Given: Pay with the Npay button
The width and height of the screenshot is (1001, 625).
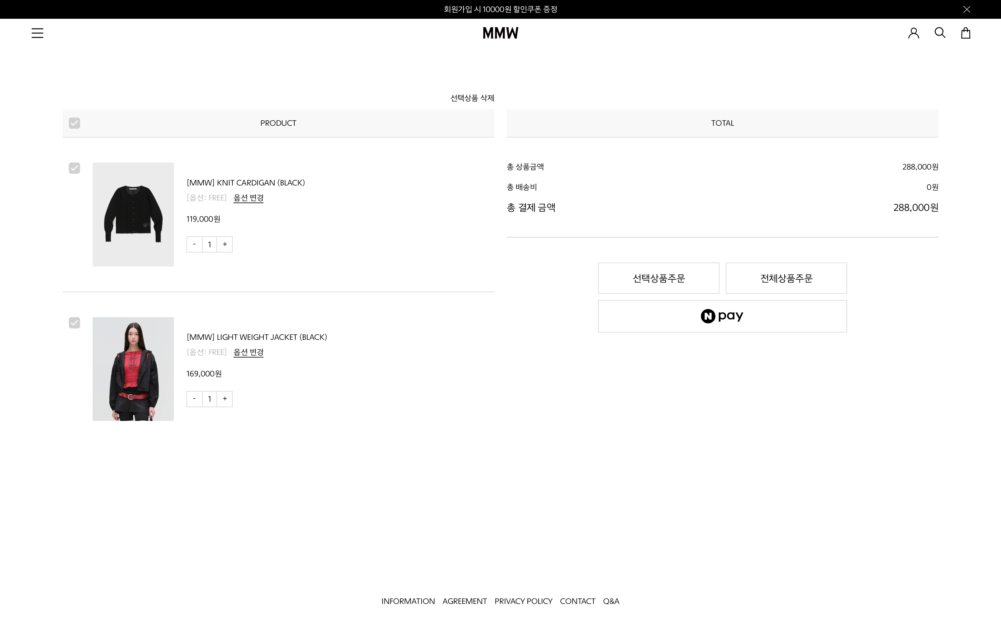Looking at the screenshot, I should [x=722, y=316].
